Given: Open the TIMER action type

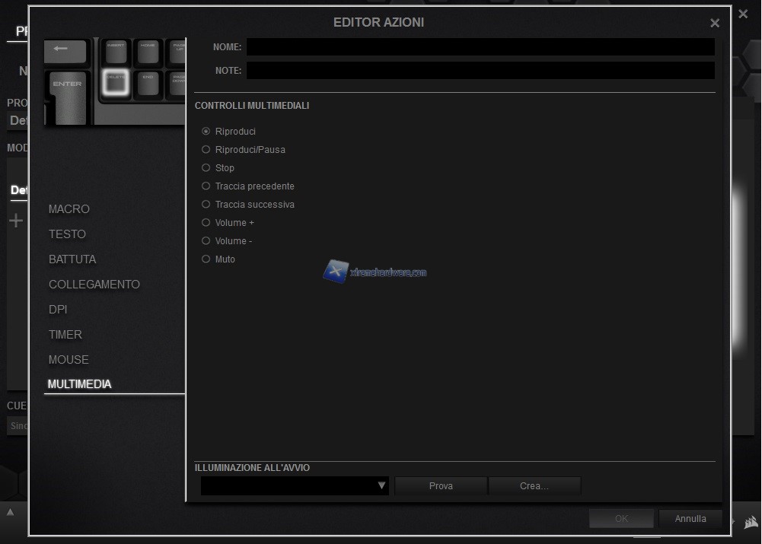Looking at the screenshot, I should pos(65,335).
